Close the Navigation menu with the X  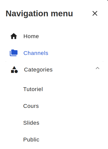[x=95, y=13]
